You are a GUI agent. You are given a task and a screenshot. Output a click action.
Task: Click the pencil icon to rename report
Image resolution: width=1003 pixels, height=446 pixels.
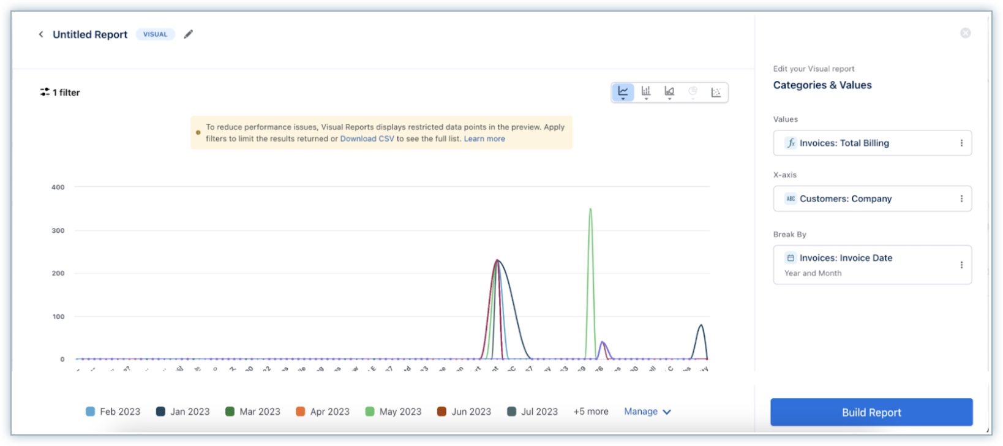click(x=189, y=34)
